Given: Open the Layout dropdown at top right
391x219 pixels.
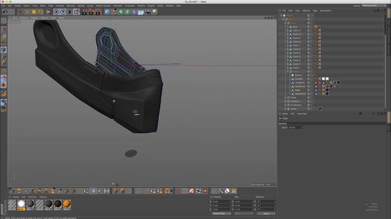Looking at the screenshot, I should pyautogui.click(x=373, y=5).
